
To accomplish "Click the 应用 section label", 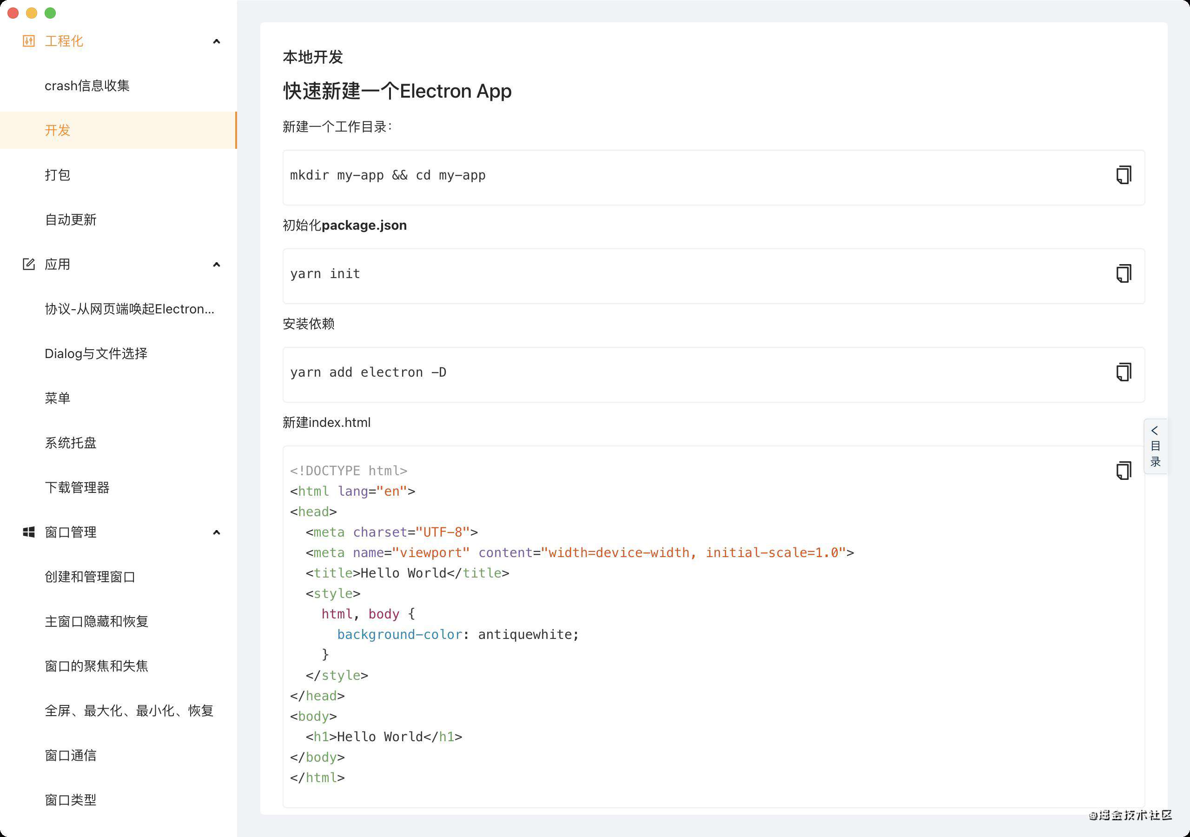I will pos(58,265).
